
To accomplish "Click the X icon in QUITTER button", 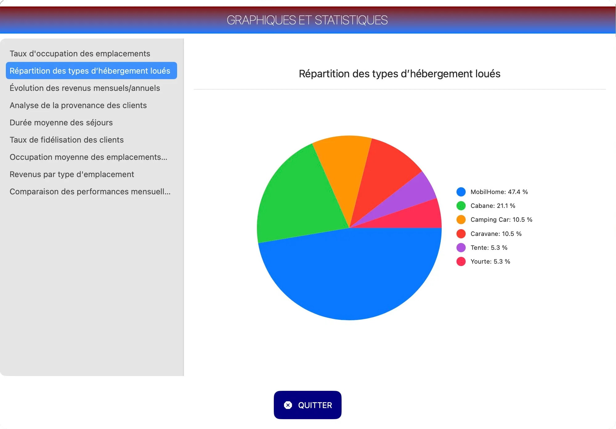I will tap(288, 405).
